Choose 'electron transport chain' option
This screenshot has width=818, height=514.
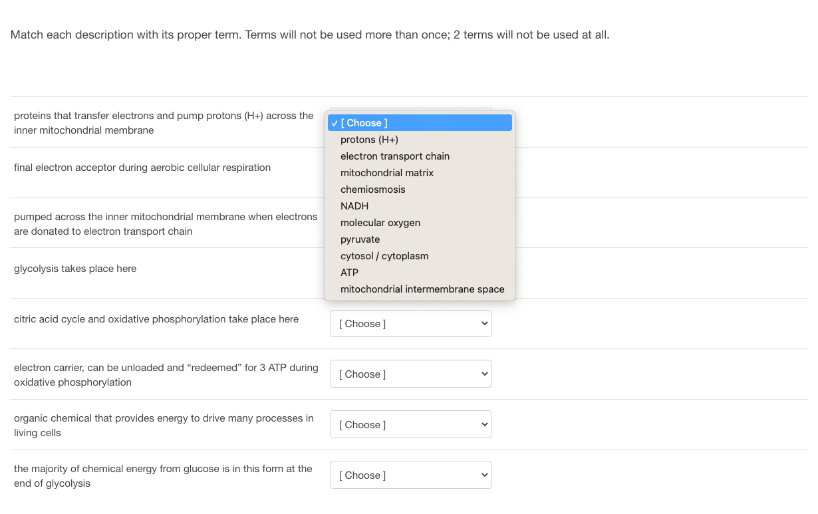(x=395, y=156)
